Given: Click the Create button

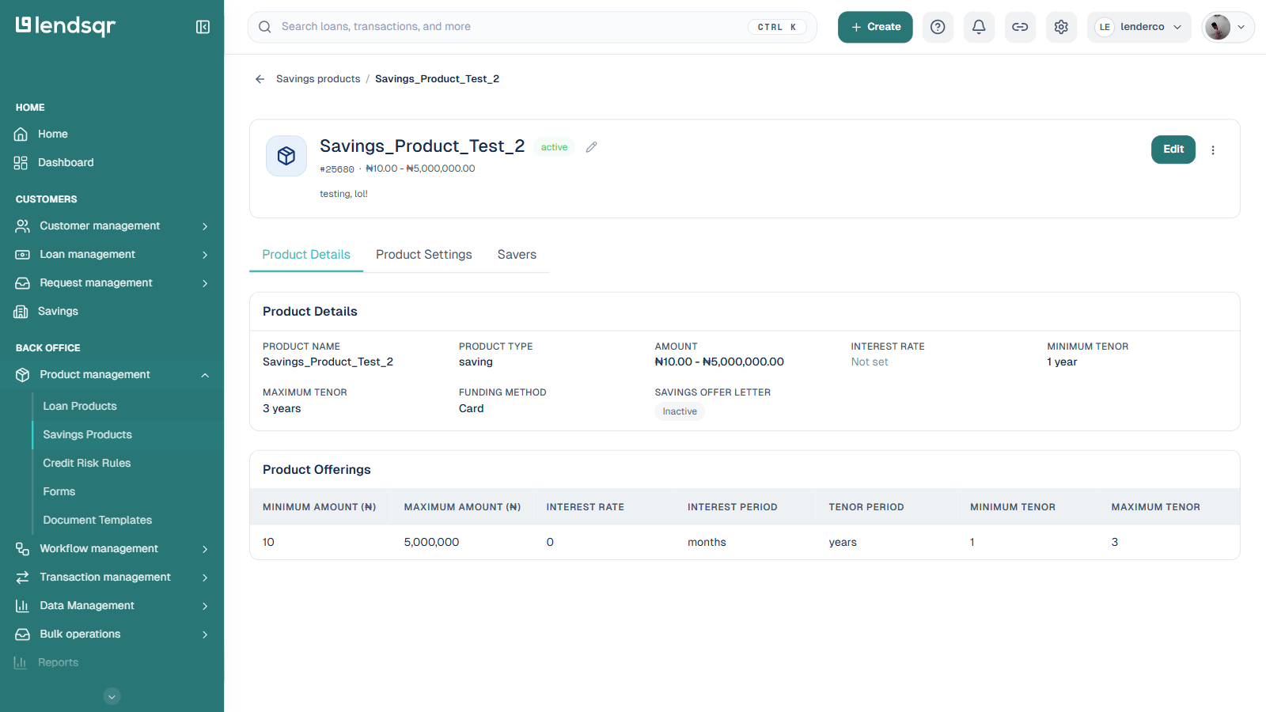Looking at the screenshot, I should [x=875, y=27].
